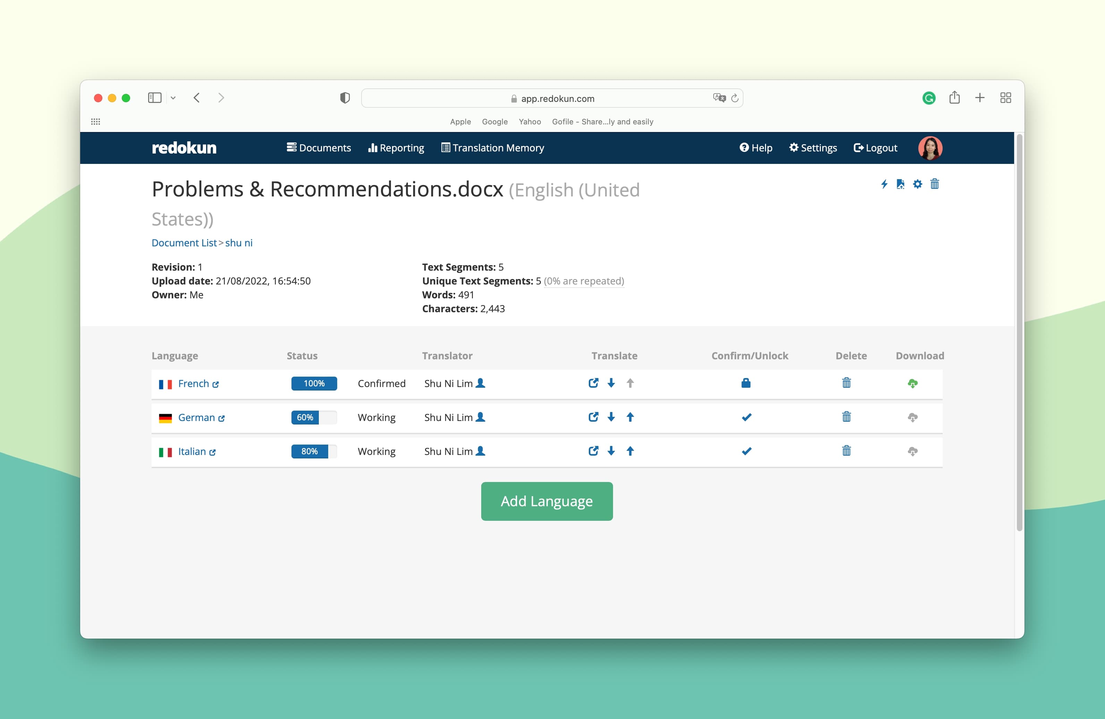
Task: Open Safari tab overview grid
Action: (1006, 98)
